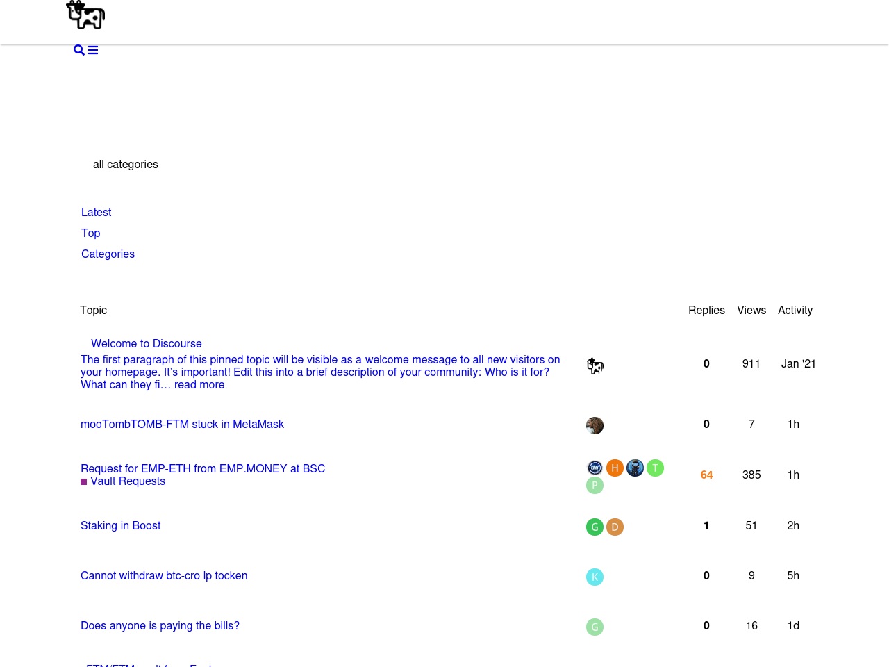This screenshot has height=667, width=889.
Task: Open Request for EMP-ETH from EMP.MONEY topic
Action: pyautogui.click(x=203, y=469)
